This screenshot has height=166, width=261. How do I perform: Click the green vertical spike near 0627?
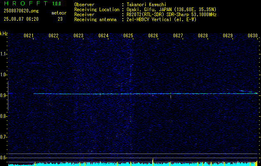[171, 96]
